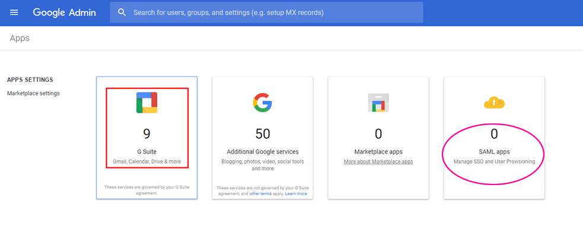This screenshot has height=248, width=583.
Task: Click 'Manage SSO and User Provisioning' text
Action: pos(494,162)
